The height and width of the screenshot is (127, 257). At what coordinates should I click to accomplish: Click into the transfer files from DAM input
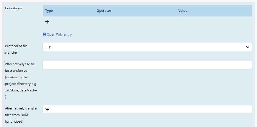pos(151,109)
